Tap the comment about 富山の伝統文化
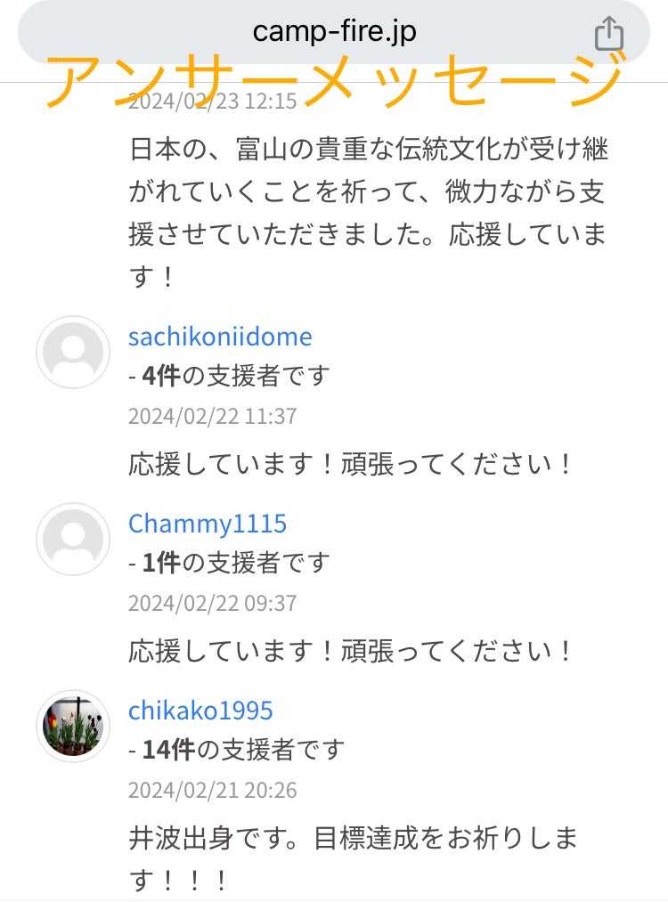This screenshot has width=668, height=902. [368, 213]
